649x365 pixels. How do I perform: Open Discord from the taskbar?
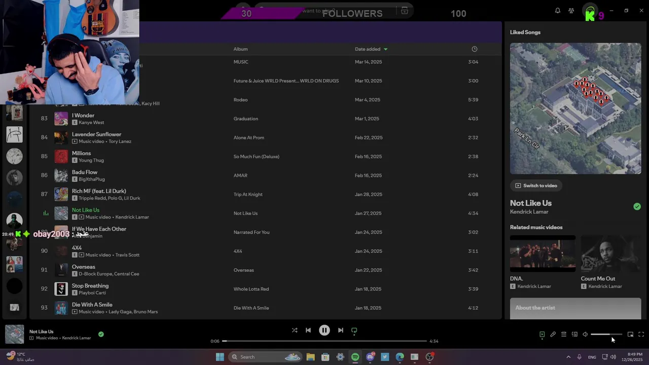click(x=370, y=357)
